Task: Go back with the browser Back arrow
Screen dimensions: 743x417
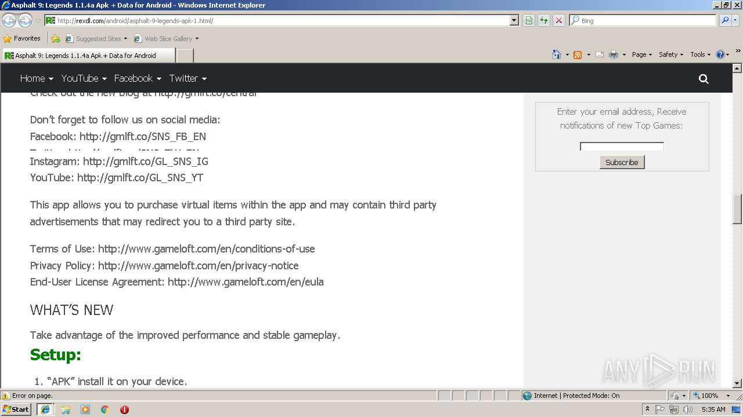Action: (9, 20)
